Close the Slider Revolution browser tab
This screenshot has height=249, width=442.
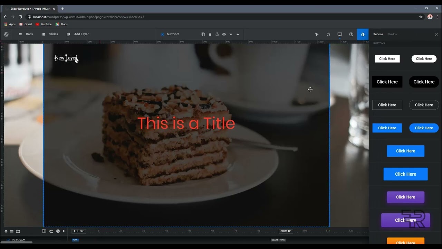54,9
